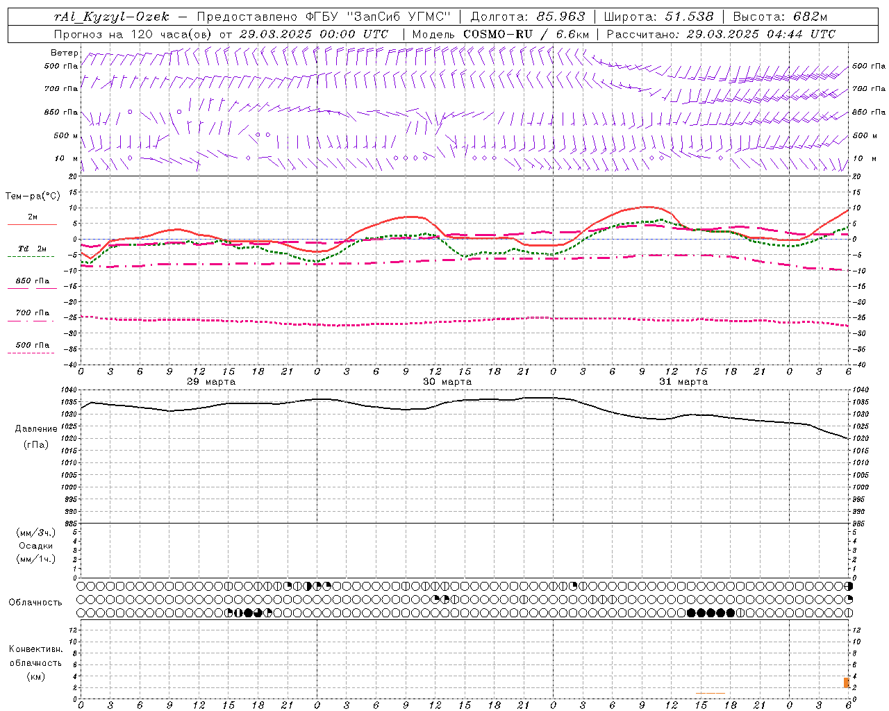Click the 700 гПа entry in temperature legend
Image resolution: width=889 pixels, height=711 pixels.
32,313
